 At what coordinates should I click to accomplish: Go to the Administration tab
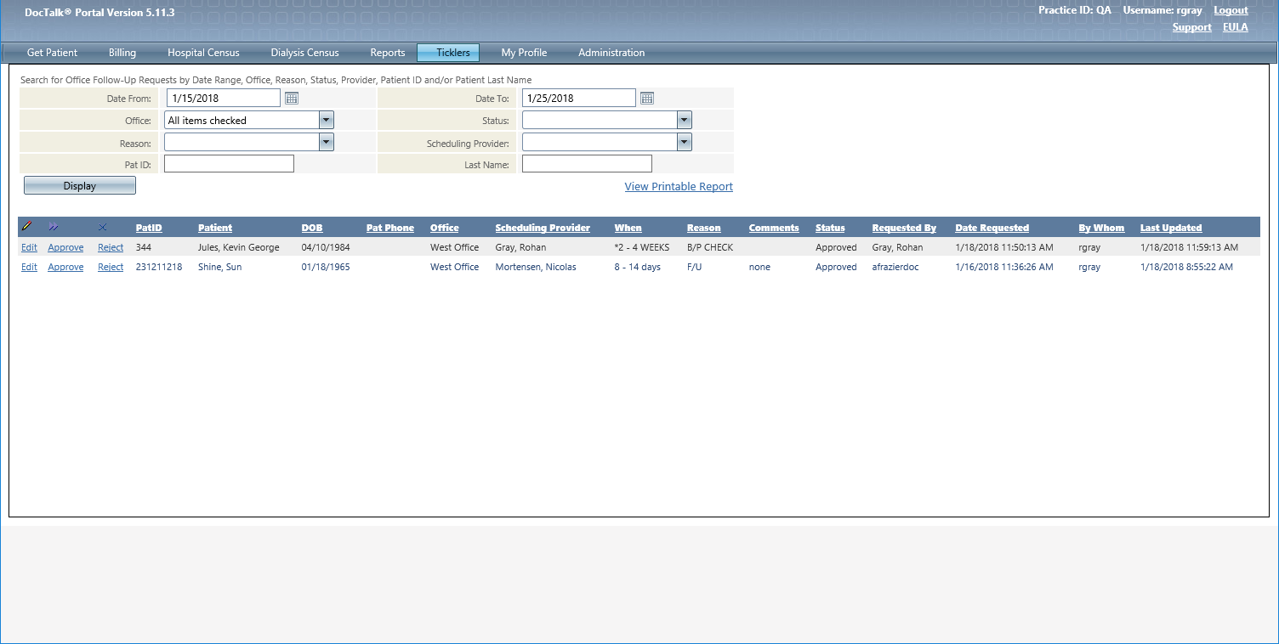(611, 53)
